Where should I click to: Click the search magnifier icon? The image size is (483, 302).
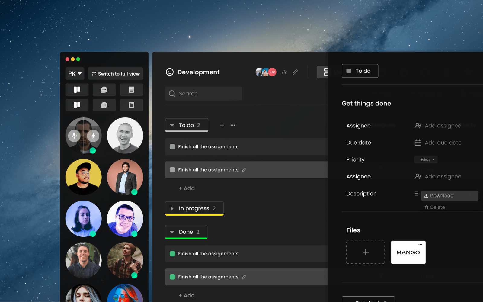pos(172,94)
